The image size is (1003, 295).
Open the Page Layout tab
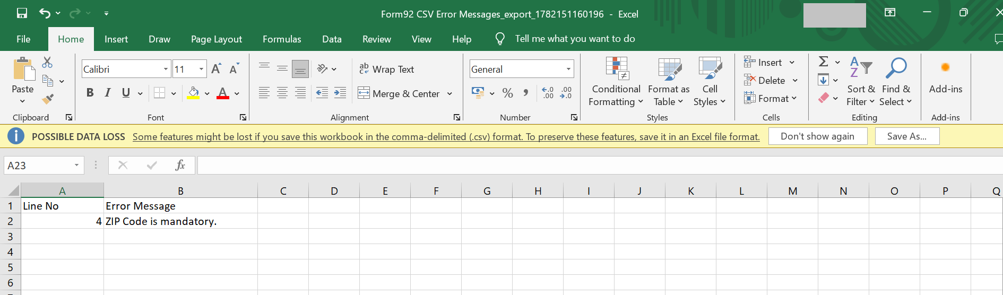point(216,39)
